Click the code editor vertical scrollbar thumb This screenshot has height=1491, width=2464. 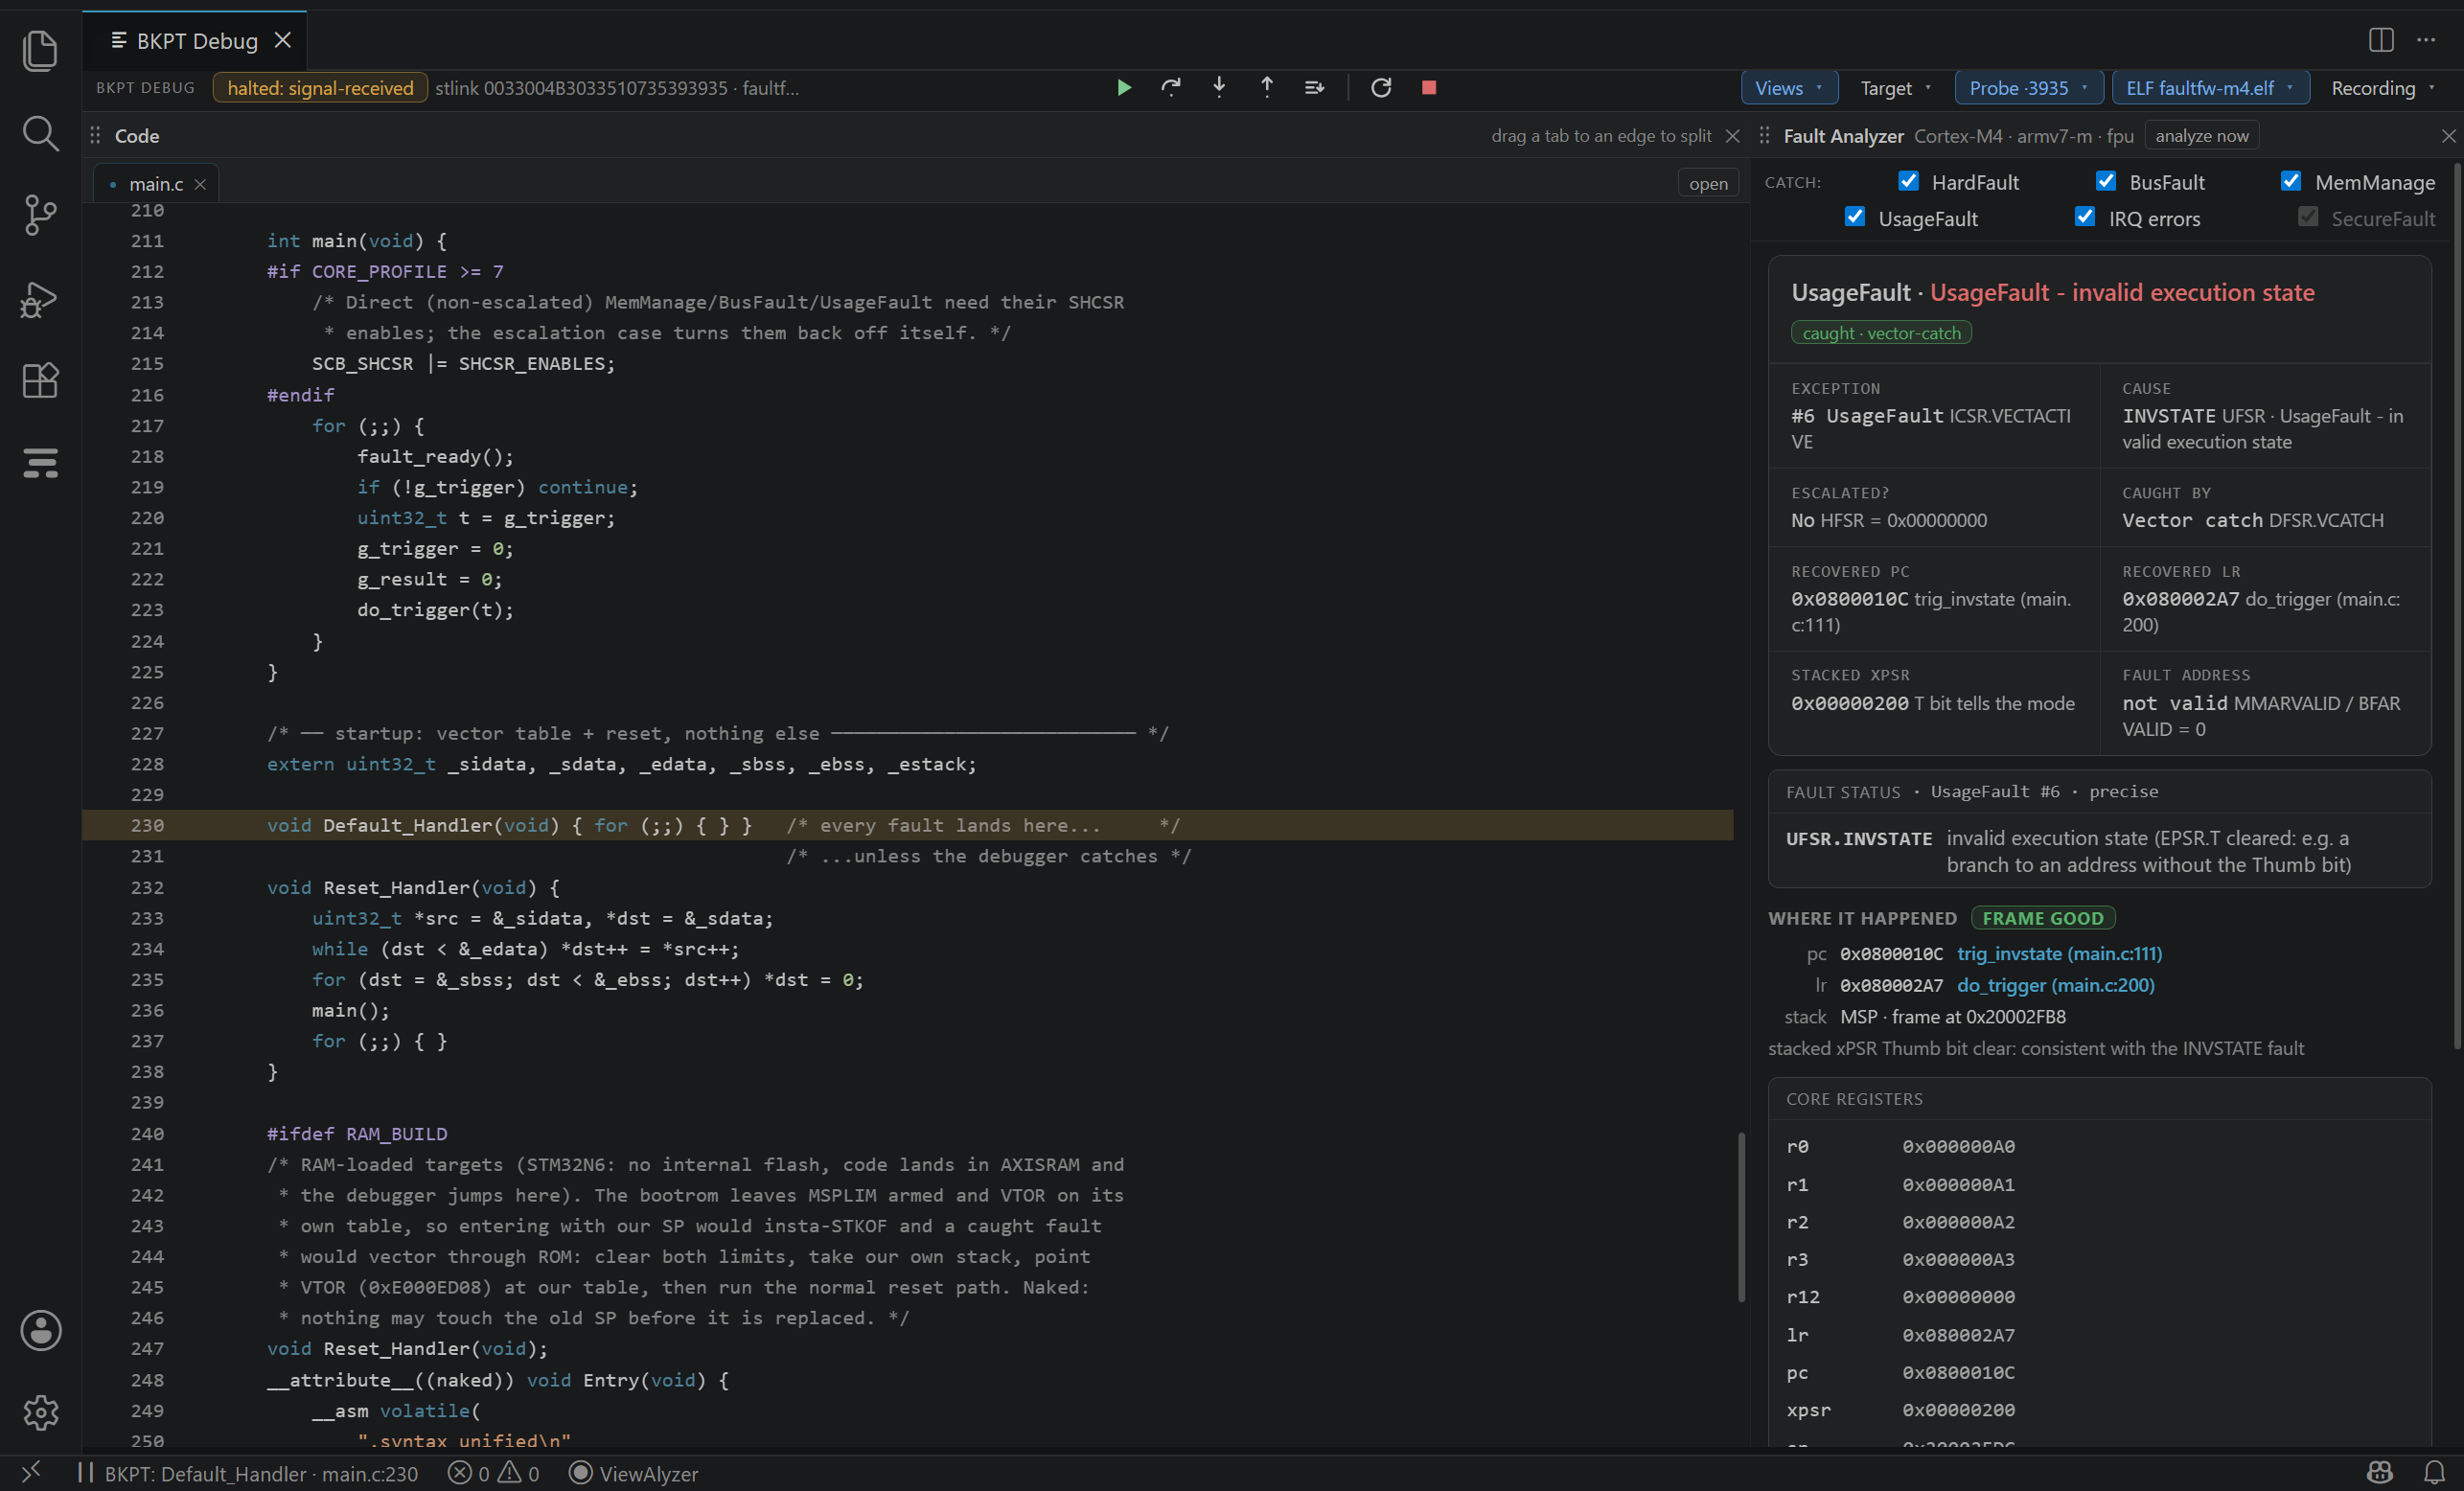click(1741, 1216)
